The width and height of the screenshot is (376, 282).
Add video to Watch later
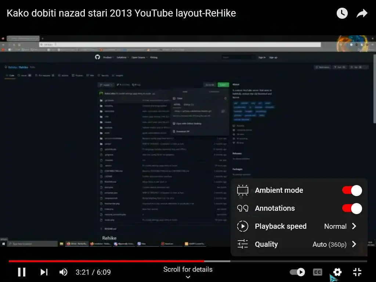tap(342, 13)
